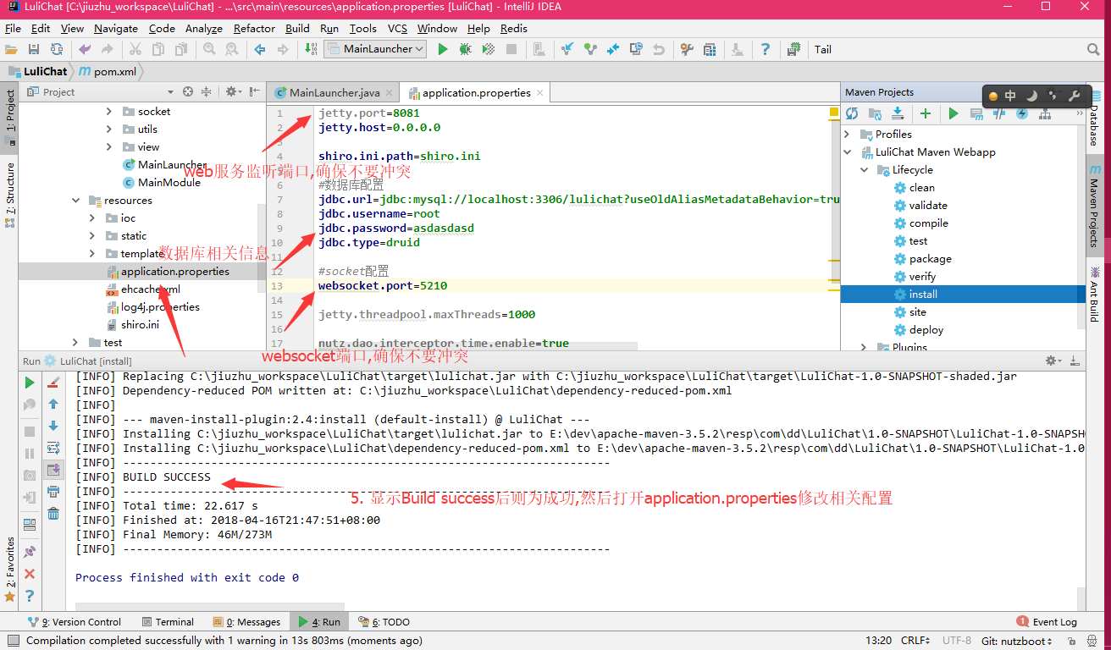The height and width of the screenshot is (650, 1111).
Task: Add Maven project with plus icon
Action: point(926,113)
